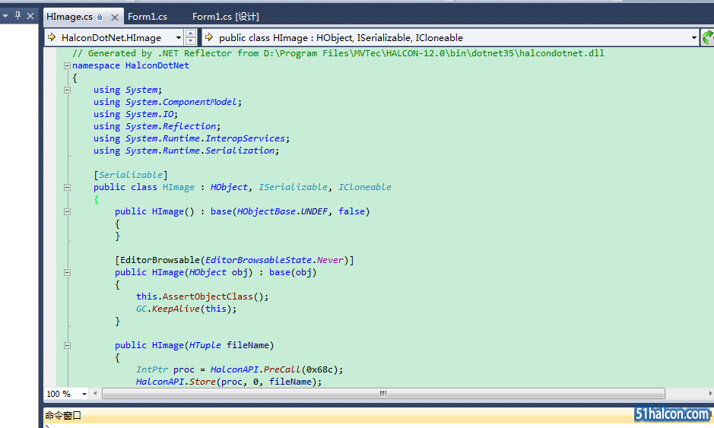Click the pin icon of side panel

[17, 16]
